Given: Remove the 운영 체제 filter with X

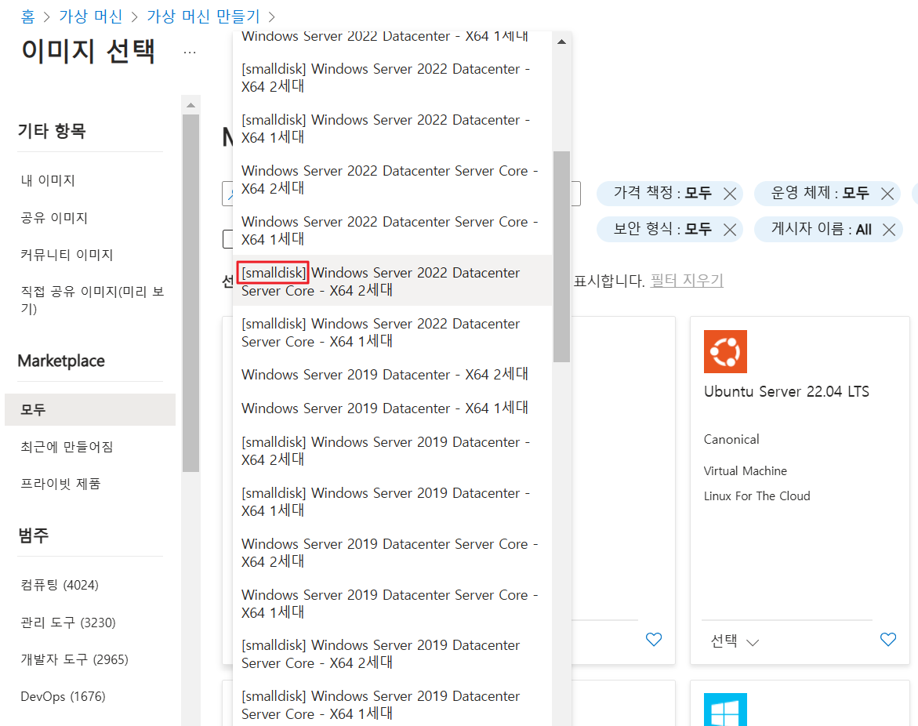Looking at the screenshot, I should click(887, 194).
